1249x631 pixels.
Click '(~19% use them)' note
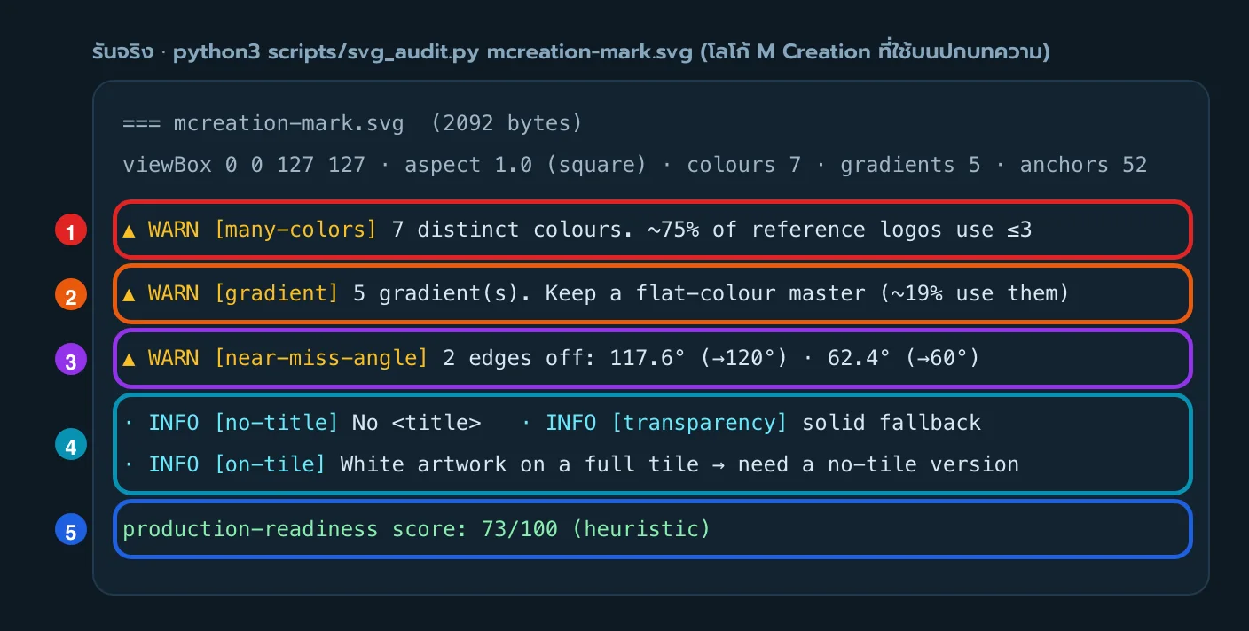click(974, 293)
